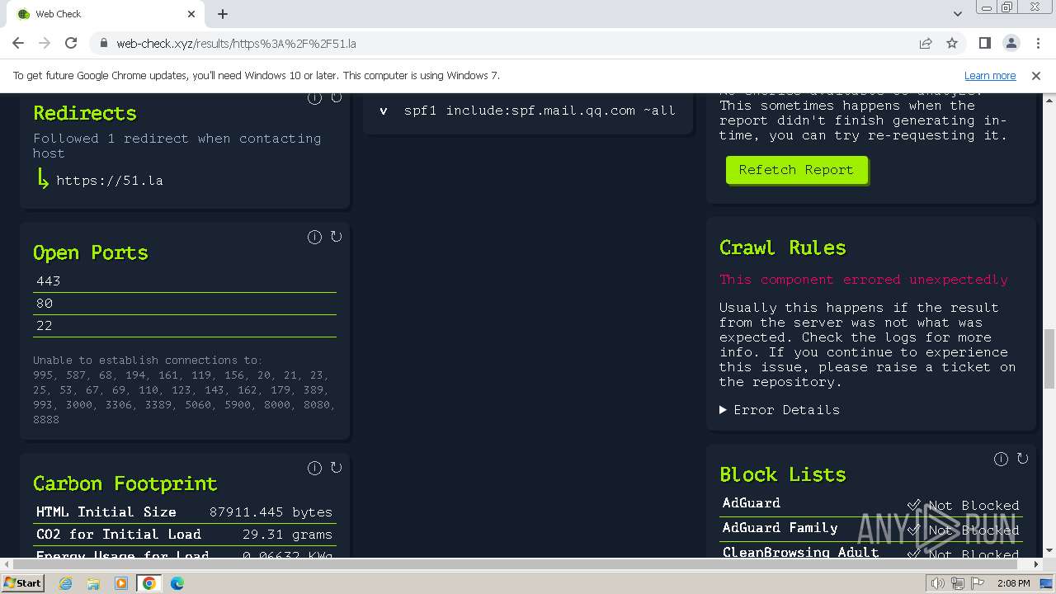Viewport: 1056px width, 594px height.
Task: Click the vertical page scrollbar thumb
Action: [x=1049, y=358]
